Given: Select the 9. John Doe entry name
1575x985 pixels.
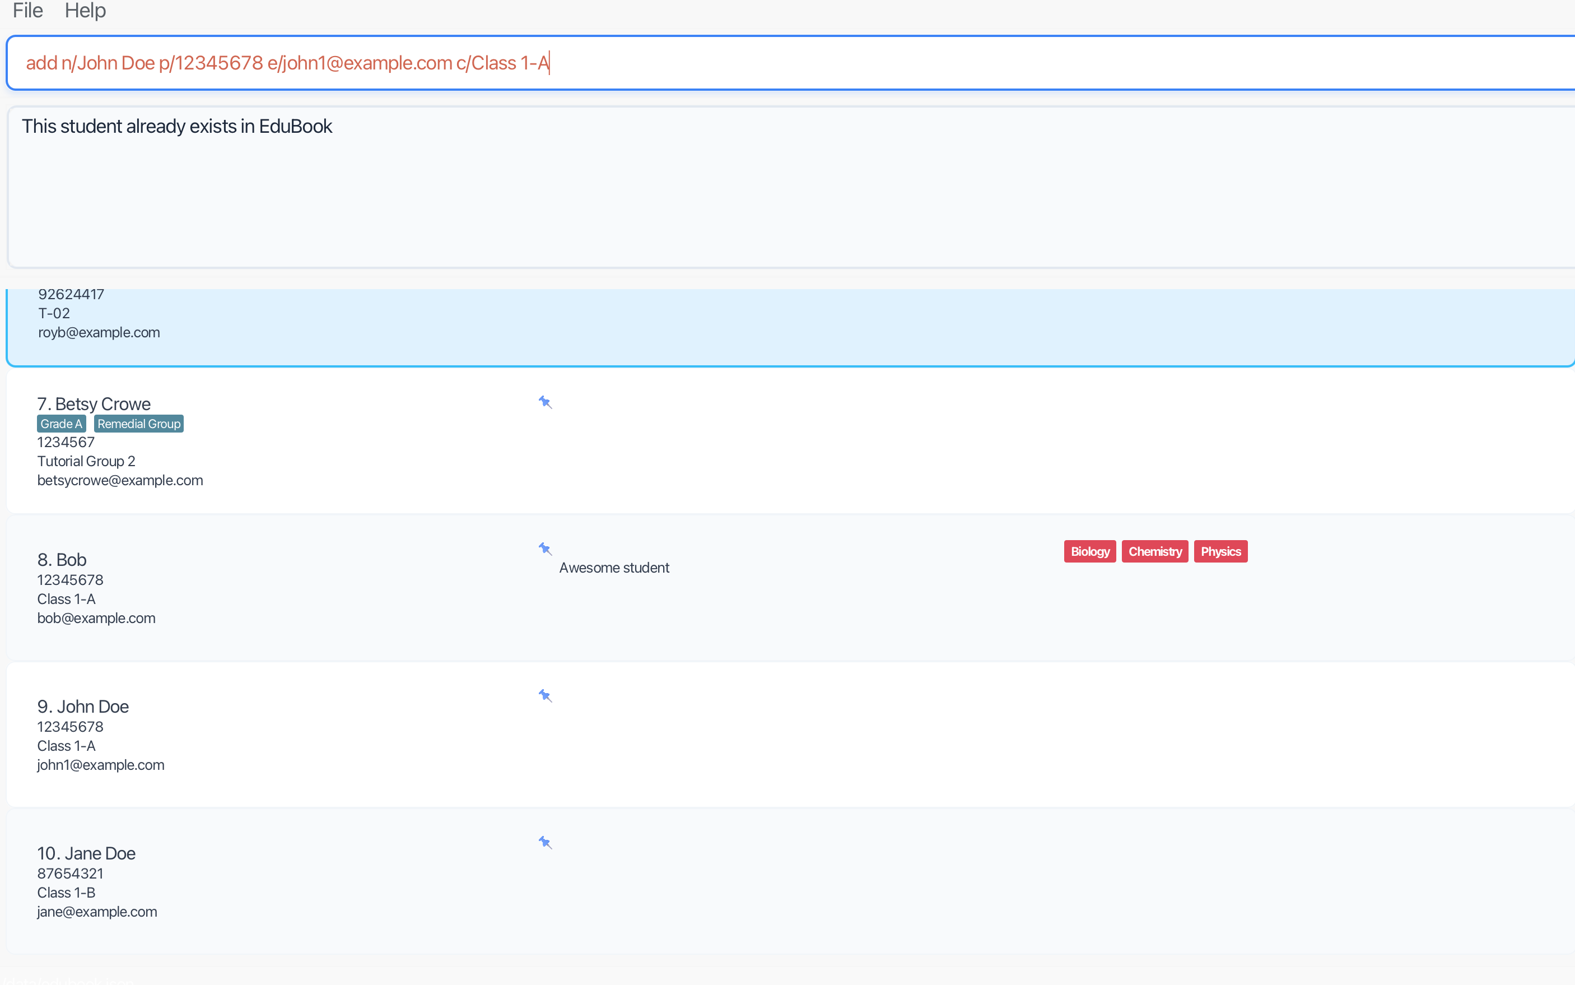Looking at the screenshot, I should (83, 706).
